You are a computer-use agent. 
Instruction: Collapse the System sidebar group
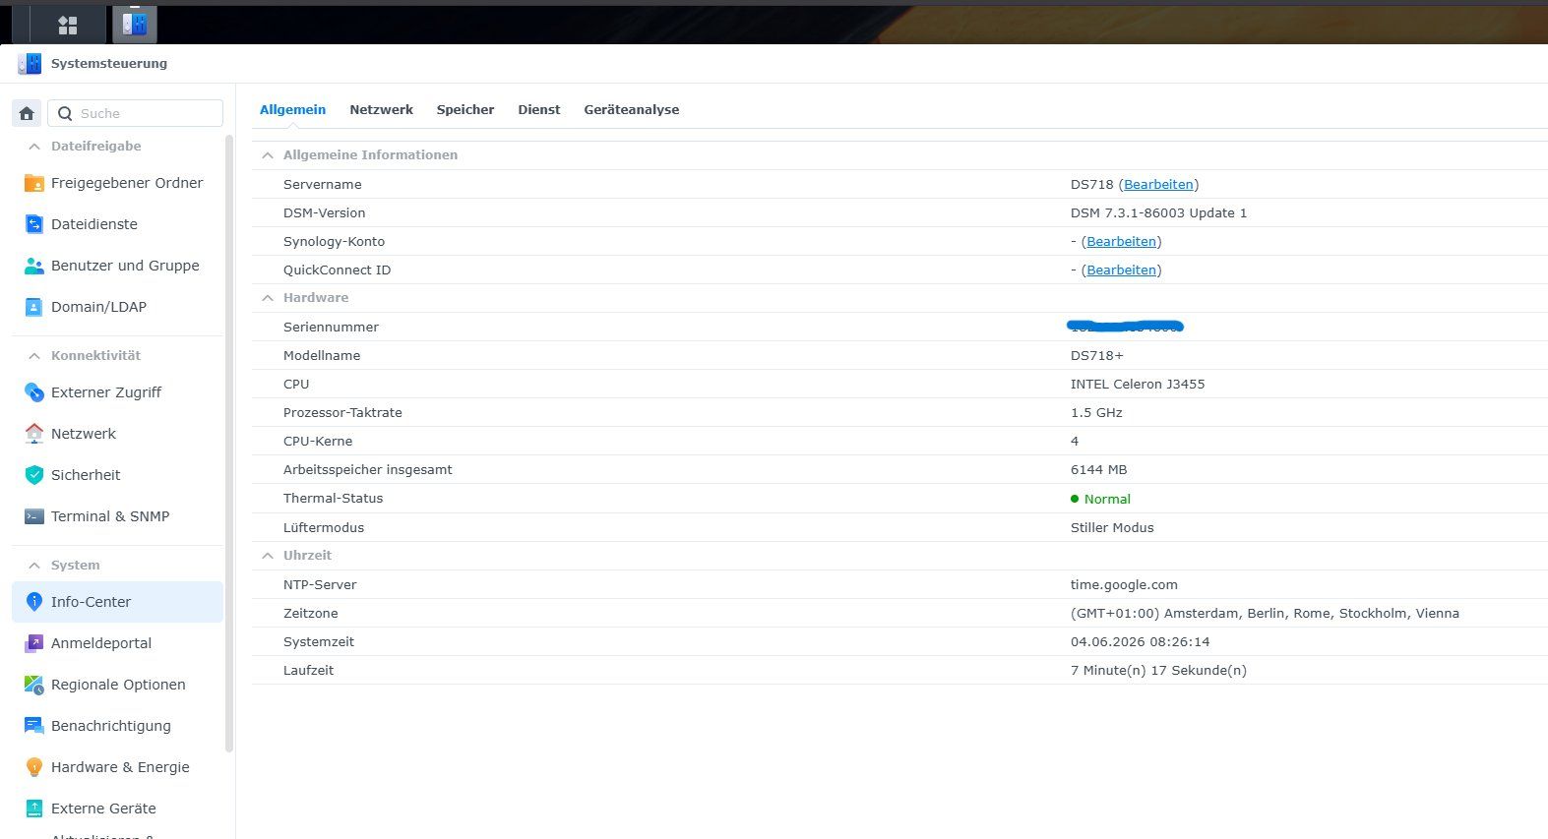(34, 566)
